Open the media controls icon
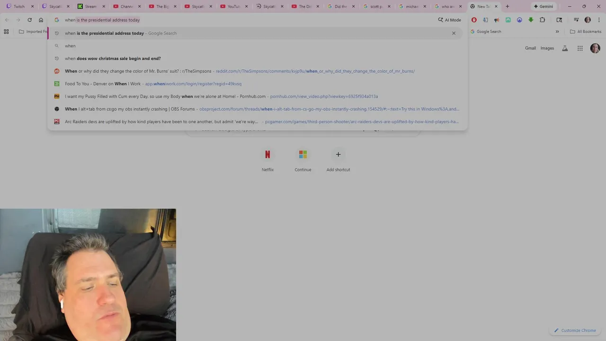The image size is (606, 341). pyautogui.click(x=576, y=20)
